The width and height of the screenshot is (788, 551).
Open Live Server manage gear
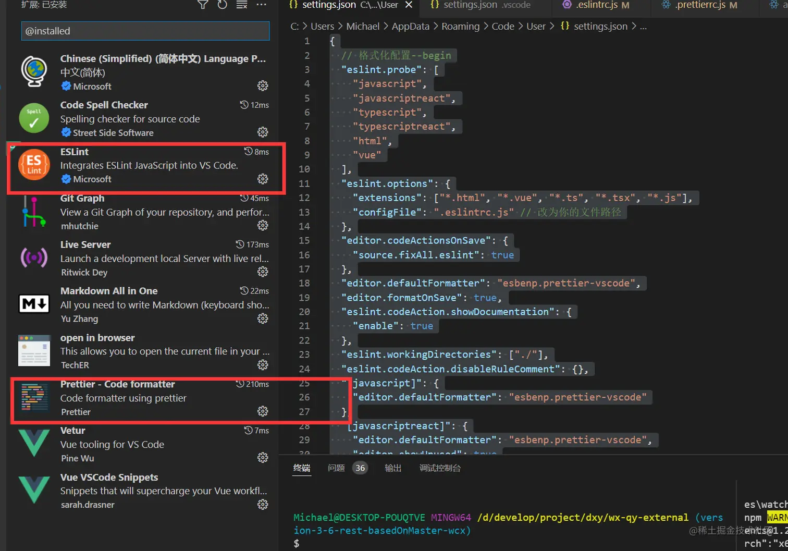pyautogui.click(x=263, y=272)
